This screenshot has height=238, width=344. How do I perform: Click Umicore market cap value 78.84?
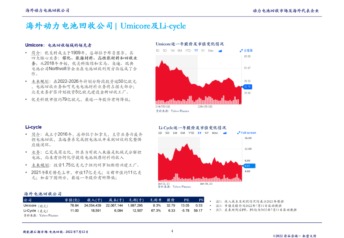(74, 205)
